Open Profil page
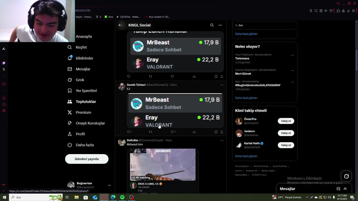This screenshot has width=358, height=201. [80, 134]
